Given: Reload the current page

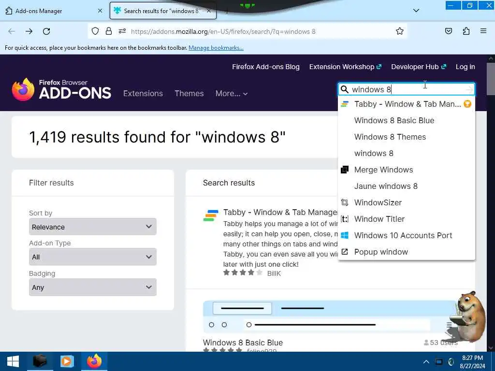Looking at the screenshot, I should click(x=46, y=31).
